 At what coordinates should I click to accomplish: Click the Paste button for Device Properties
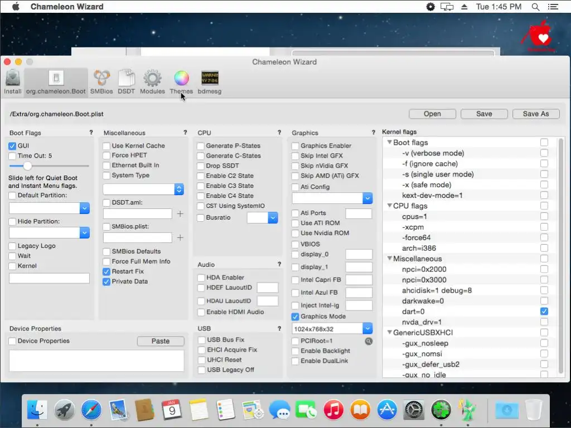[x=161, y=341]
